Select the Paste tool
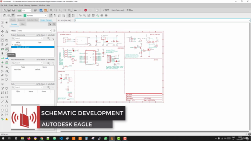 [7, 40]
